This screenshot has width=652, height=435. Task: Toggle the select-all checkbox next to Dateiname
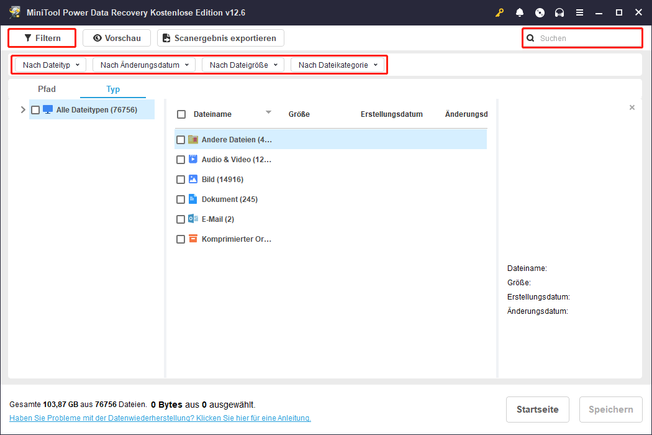click(x=181, y=114)
